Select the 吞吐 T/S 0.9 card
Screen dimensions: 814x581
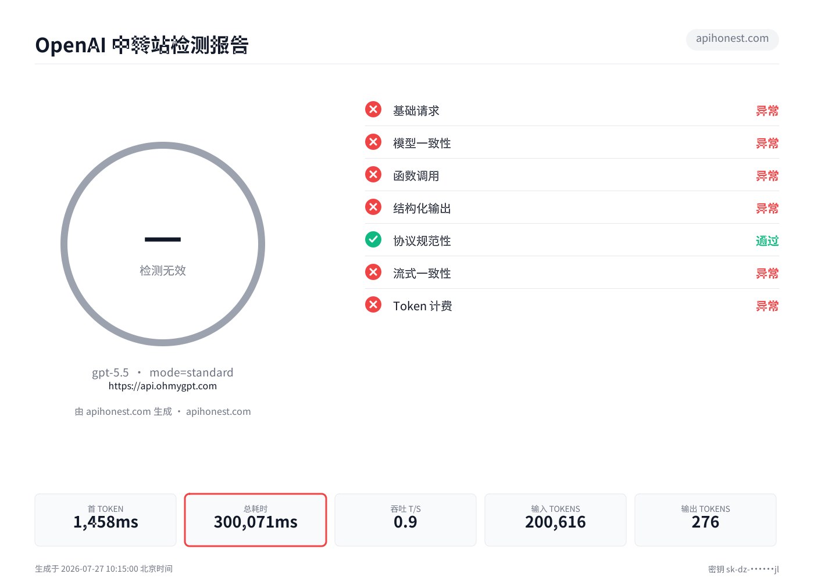pyautogui.click(x=405, y=520)
